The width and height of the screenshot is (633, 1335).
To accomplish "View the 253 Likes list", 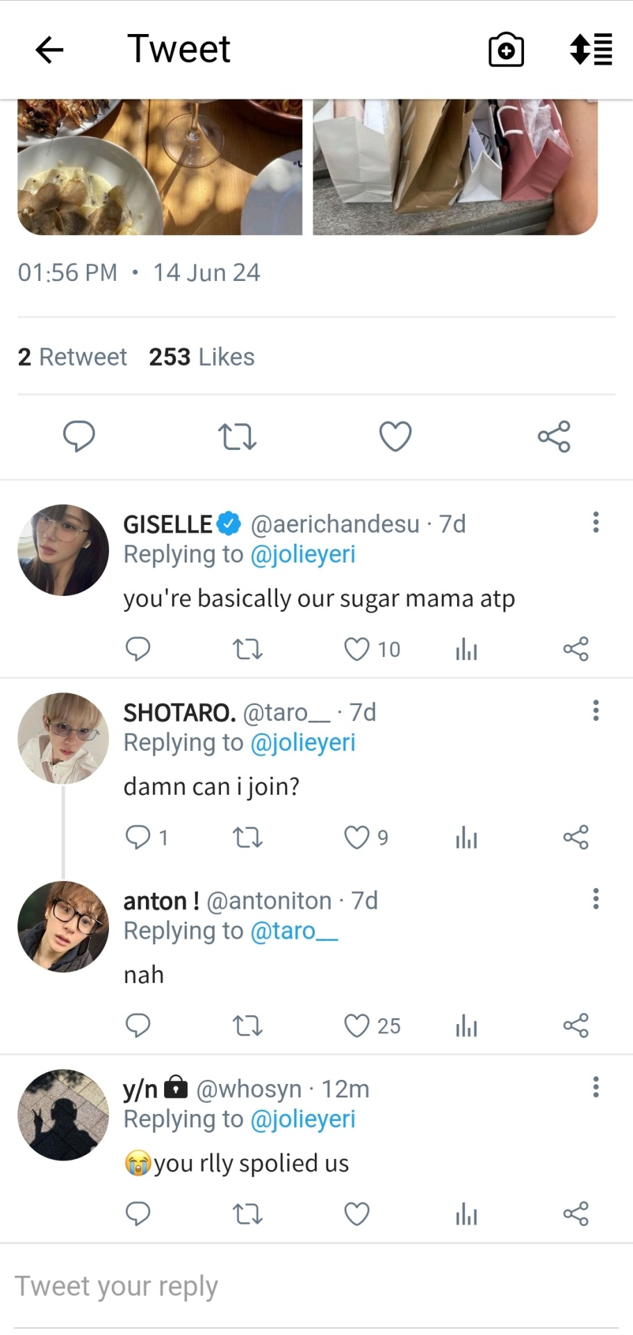I will tap(202, 357).
